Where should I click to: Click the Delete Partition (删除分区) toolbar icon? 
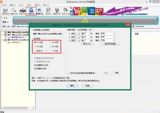(57, 11)
